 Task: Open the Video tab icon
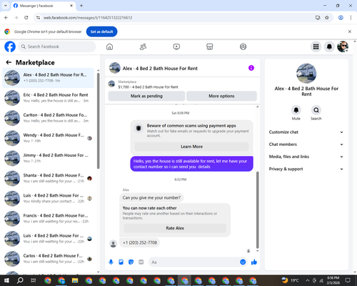click(x=176, y=46)
